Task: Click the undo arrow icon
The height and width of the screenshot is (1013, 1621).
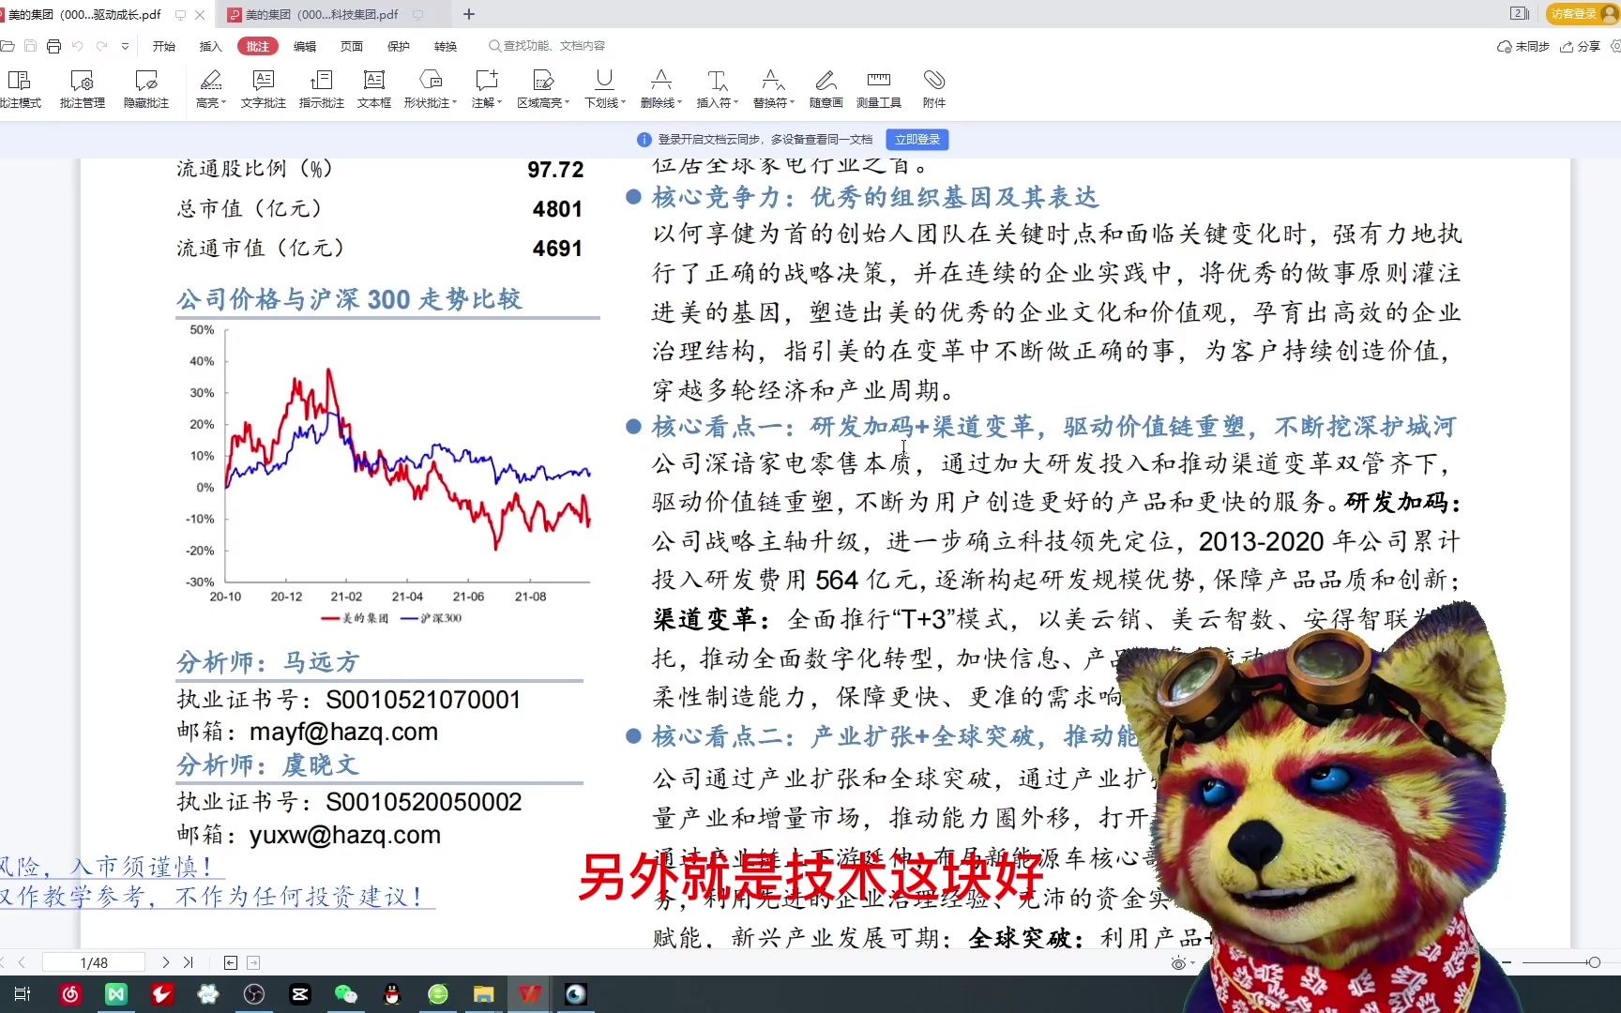Action: [x=77, y=46]
